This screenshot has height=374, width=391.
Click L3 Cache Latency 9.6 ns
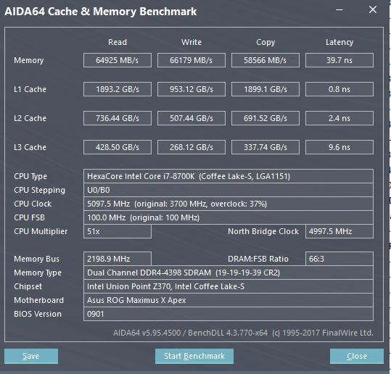[x=339, y=147]
